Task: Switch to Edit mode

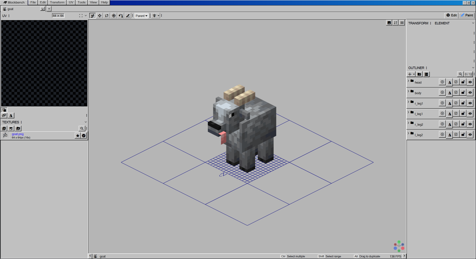Action: point(451,15)
